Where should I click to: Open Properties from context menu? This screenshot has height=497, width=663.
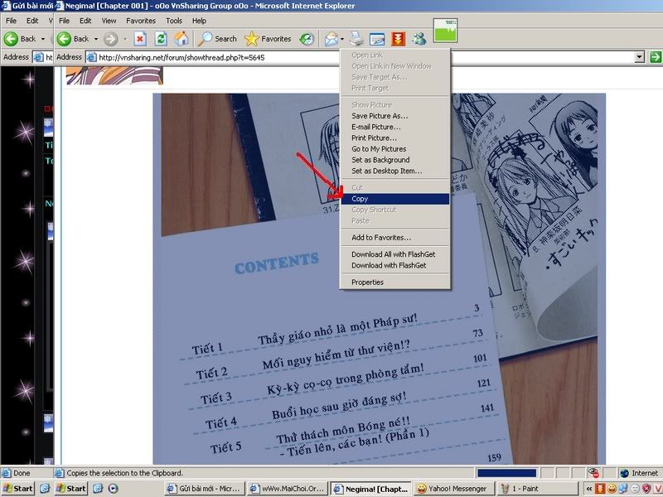[x=395, y=282]
